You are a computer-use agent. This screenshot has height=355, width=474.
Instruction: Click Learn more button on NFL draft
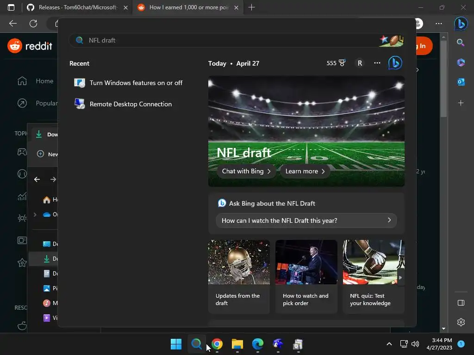(x=305, y=171)
